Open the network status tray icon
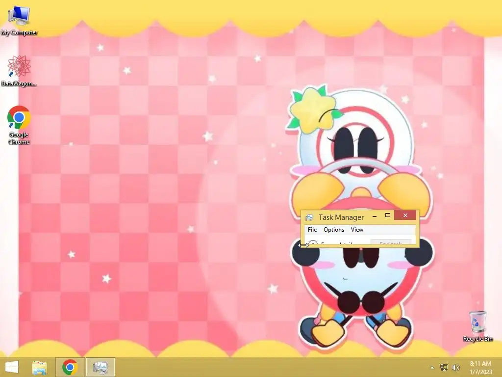The height and width of the screenshot is (377, 502). (x=444, y=367)
